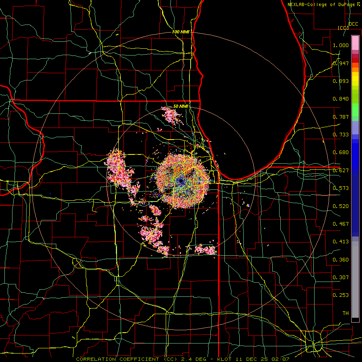Select the 0.467 scale value
This screenshot has width=362, height=362.
341,224
